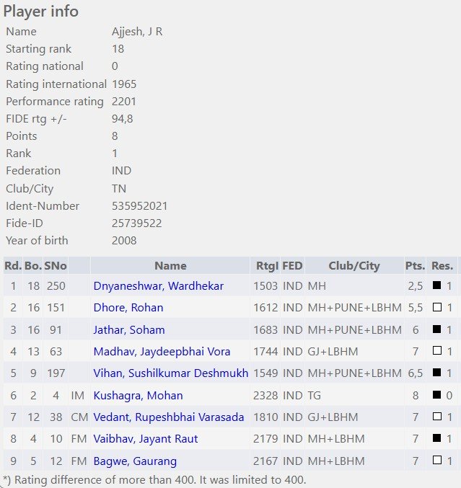Image resolution: width=461 pixels, height=488 pixels.
Task: Click the Name column header
Action: pos(170,265)
